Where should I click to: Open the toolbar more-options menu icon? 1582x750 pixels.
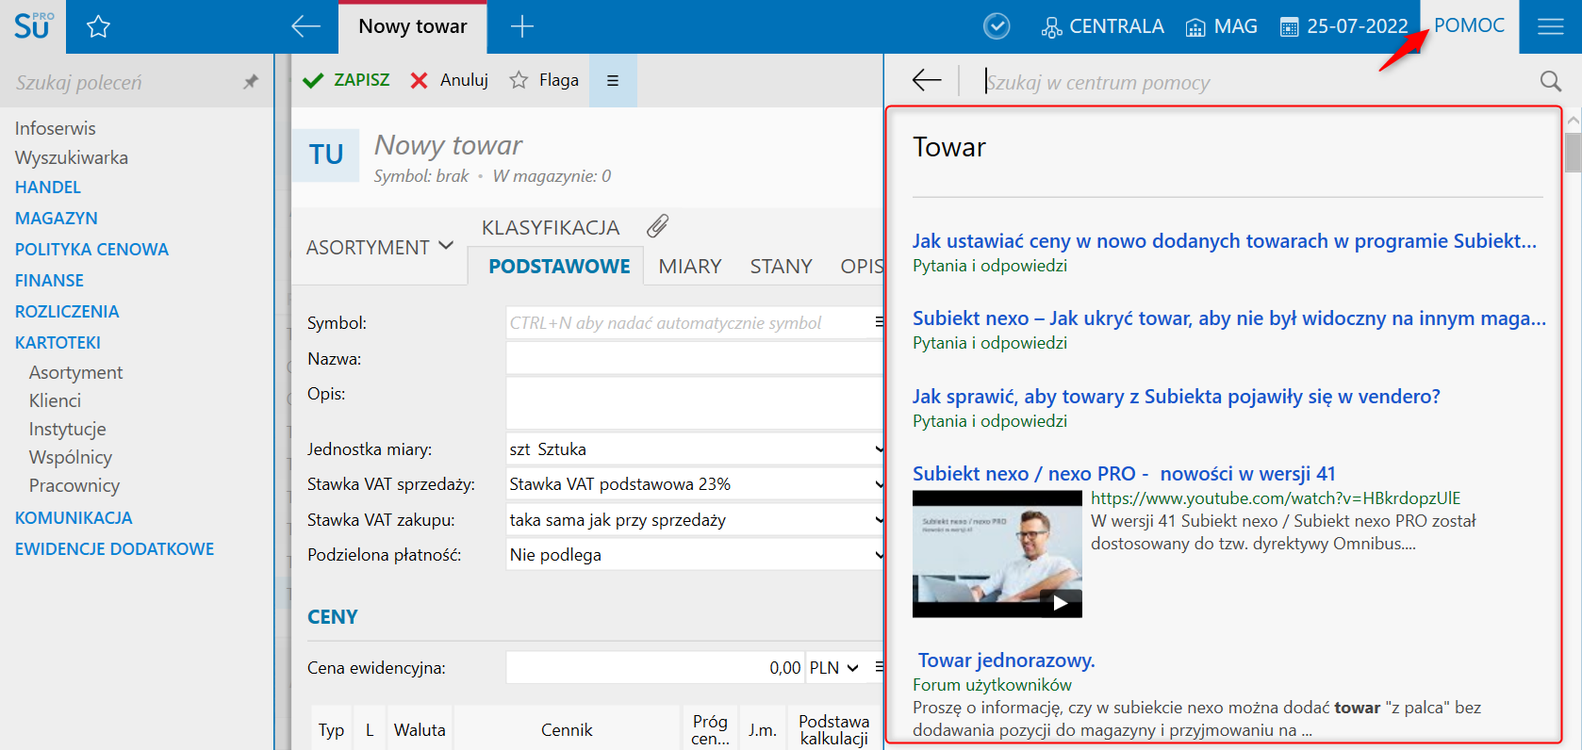613,80
